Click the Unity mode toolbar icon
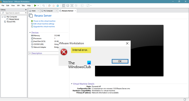The height and width of the screenshot is (101, 189). pos(76,6)
